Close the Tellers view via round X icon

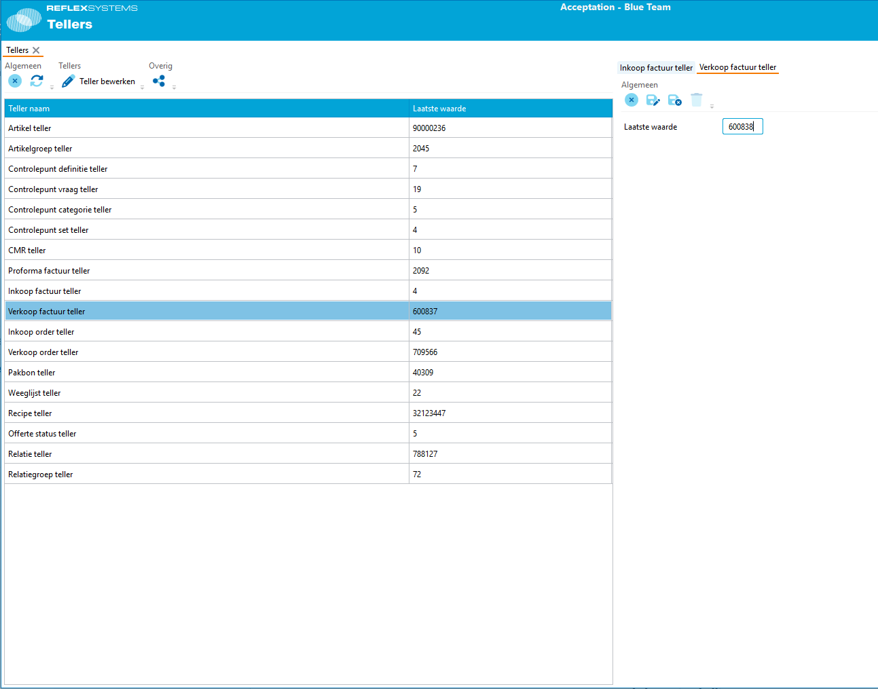(14, 81)
